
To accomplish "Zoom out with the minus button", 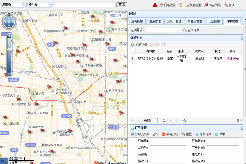I will pyautogui.click(x=9, y=74).
